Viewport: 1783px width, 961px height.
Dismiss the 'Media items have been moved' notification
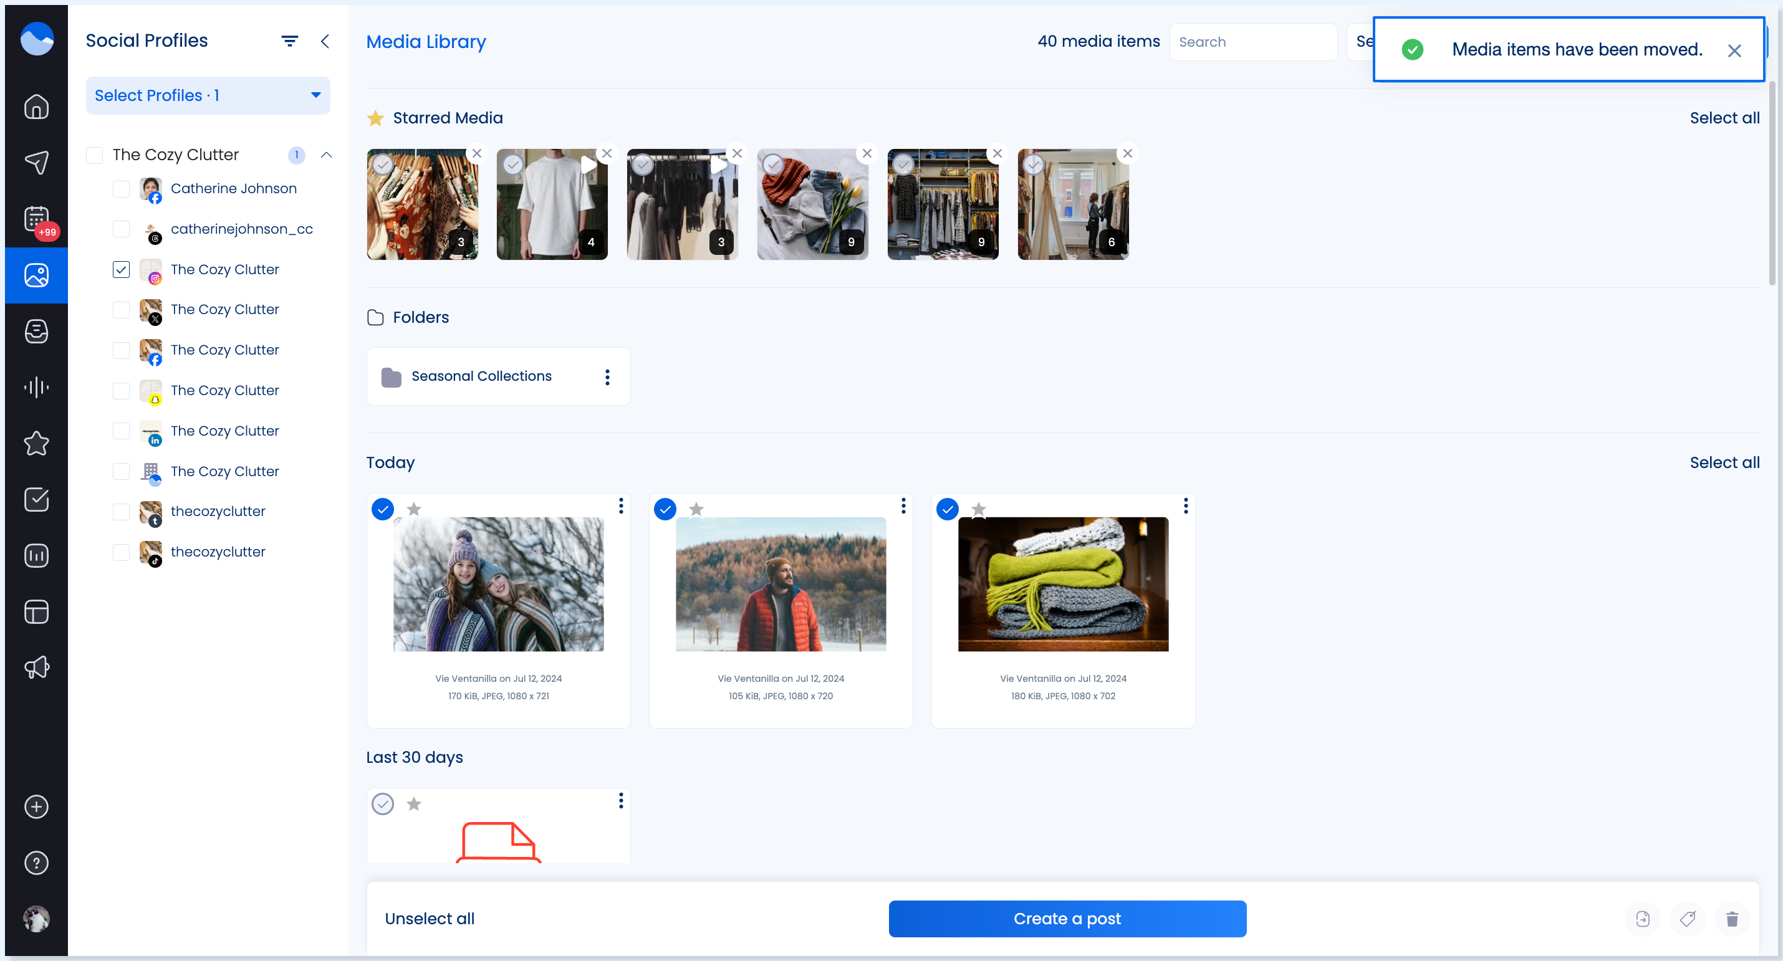click(x=1734, y=50)
